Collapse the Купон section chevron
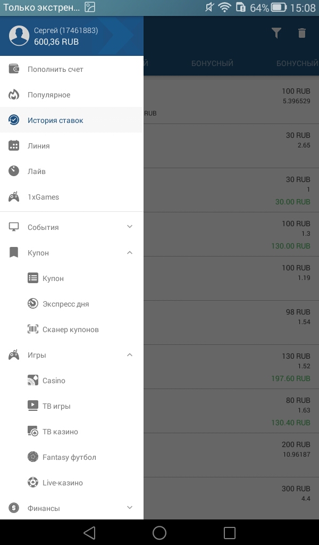 click(x=130, y=253)
